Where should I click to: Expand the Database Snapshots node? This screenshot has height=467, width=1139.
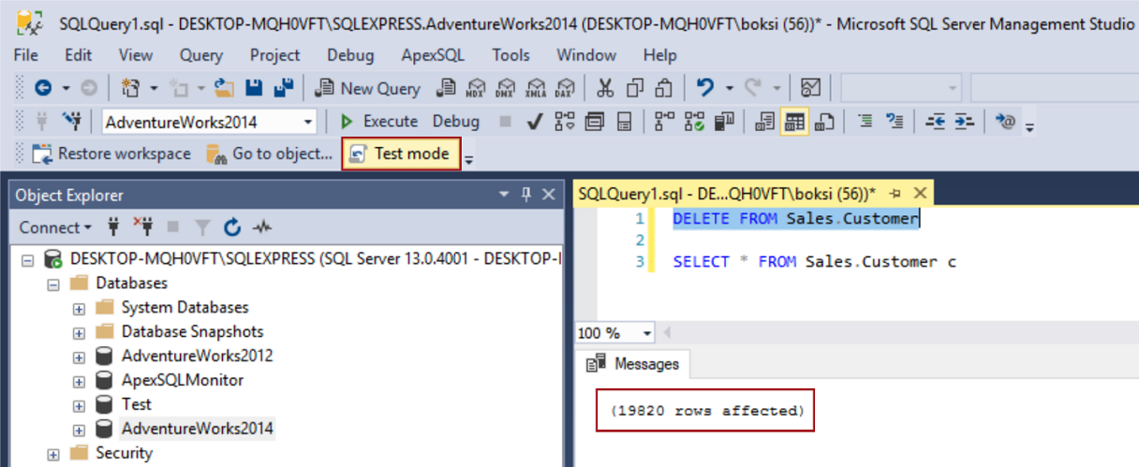click(x=79, y=331)
